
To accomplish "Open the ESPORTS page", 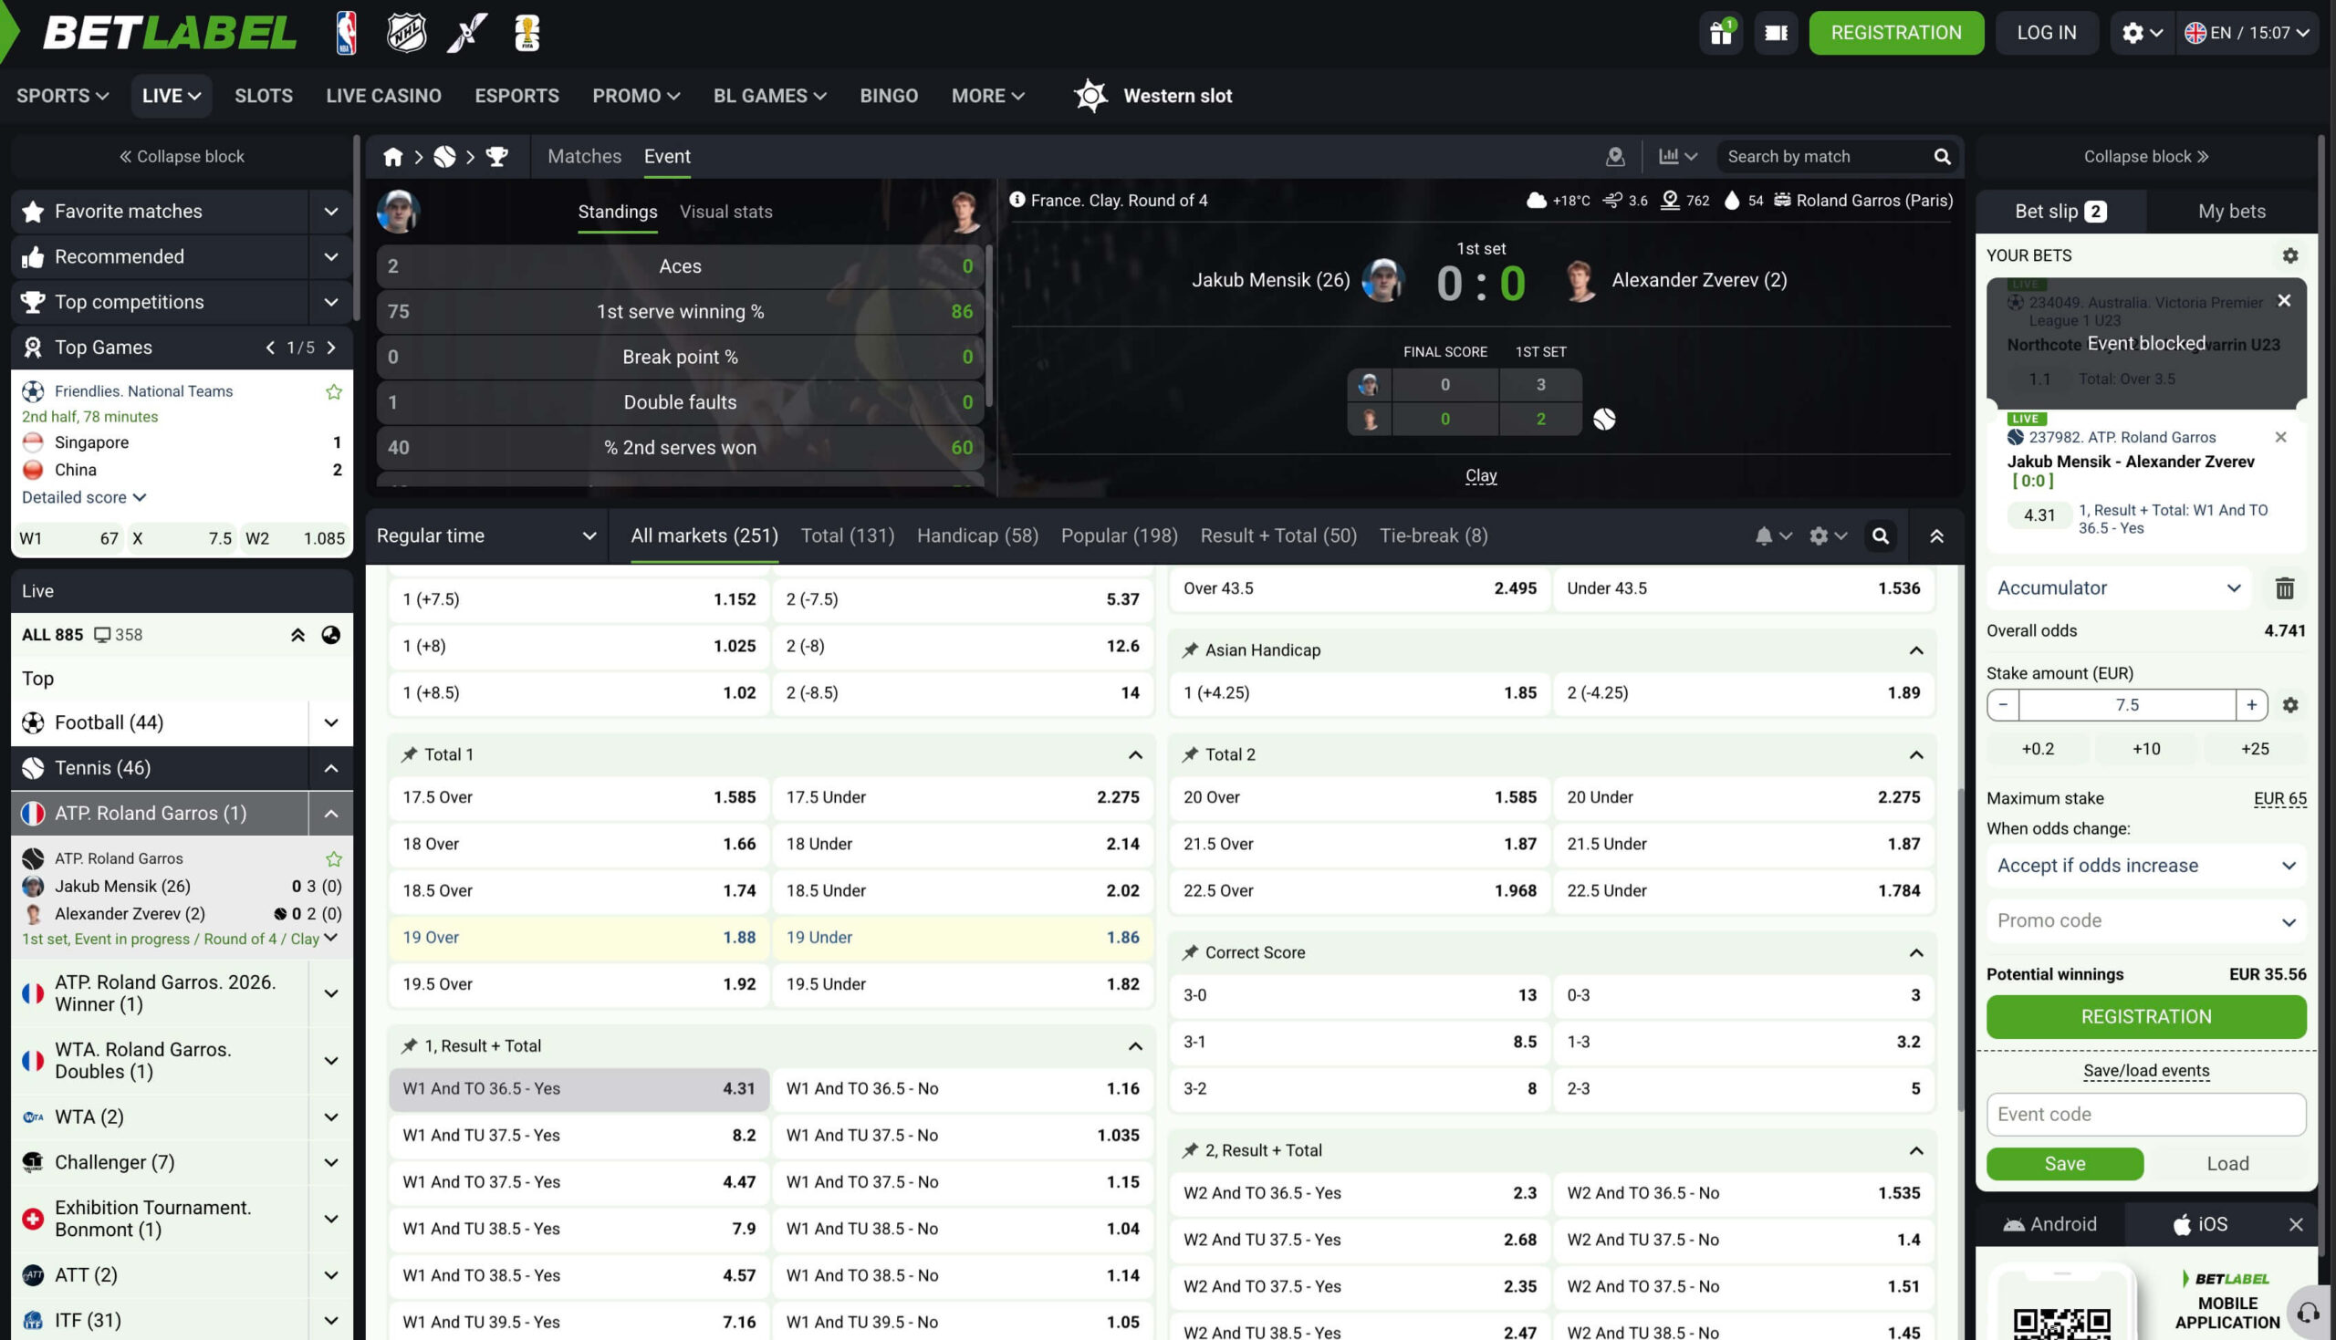I will click(x=517, y=96).
